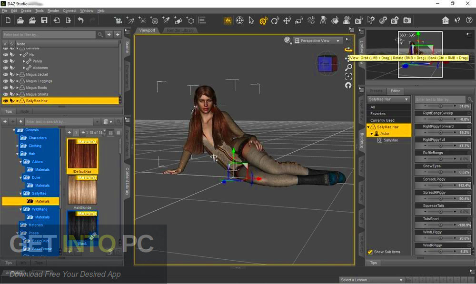
Task: Open the Select a Lesson dropdown
Action: coord(372,280)
